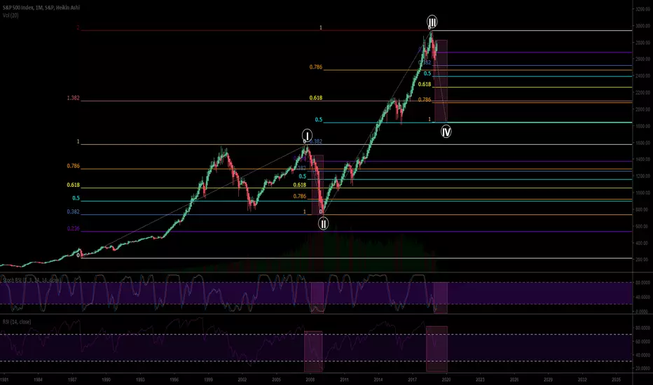Click the 2029 label on time axis

click(x=548, y=379)
